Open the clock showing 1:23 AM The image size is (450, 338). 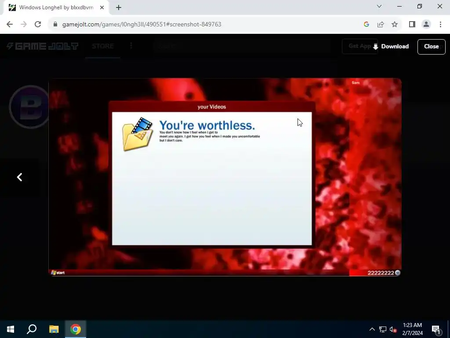412,329
